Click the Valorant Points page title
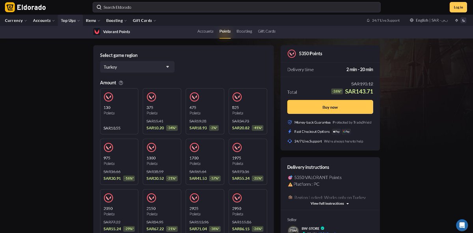The height and width of the screenshot is (233, 473). [x=116, y=32]
